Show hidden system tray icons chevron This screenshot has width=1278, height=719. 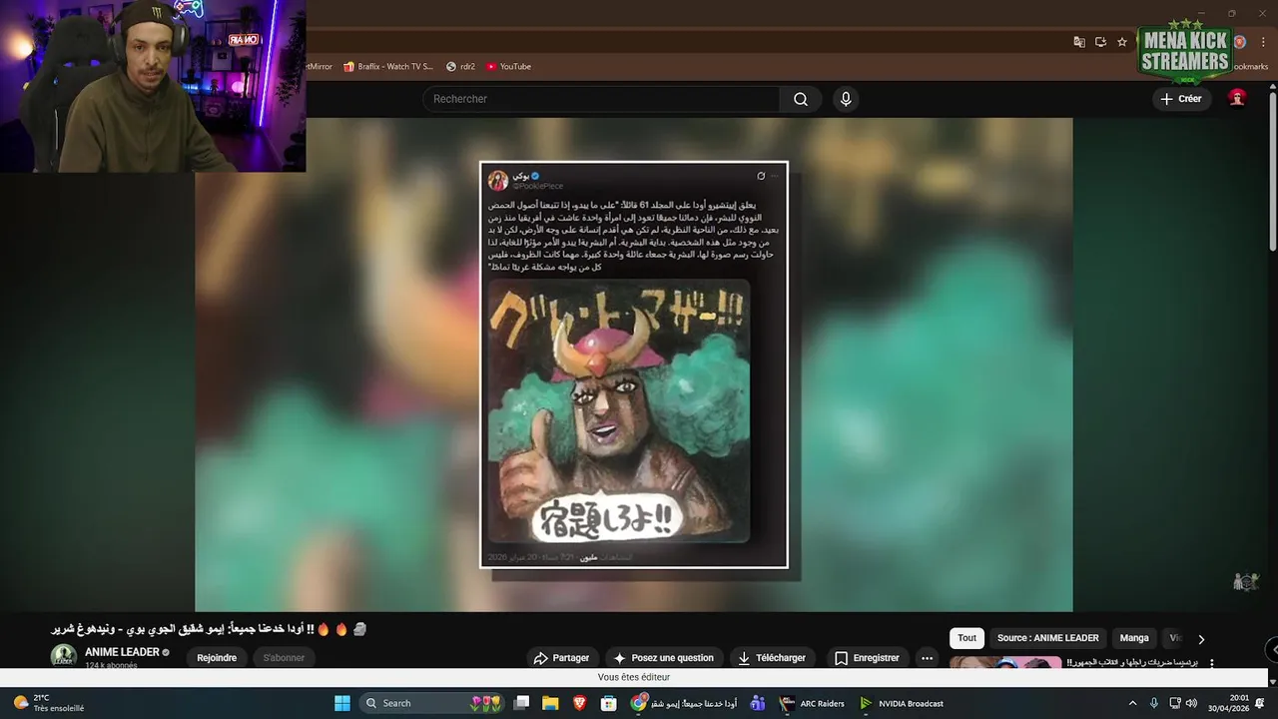click(x=1132, y=703)
